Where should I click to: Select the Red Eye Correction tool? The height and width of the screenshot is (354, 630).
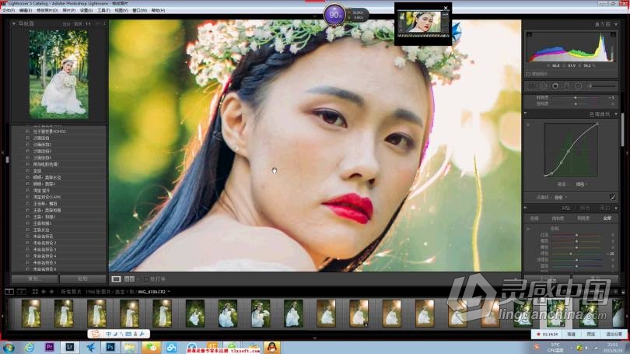[x=555, y=86]
